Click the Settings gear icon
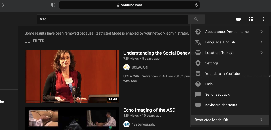 point(198,63)
